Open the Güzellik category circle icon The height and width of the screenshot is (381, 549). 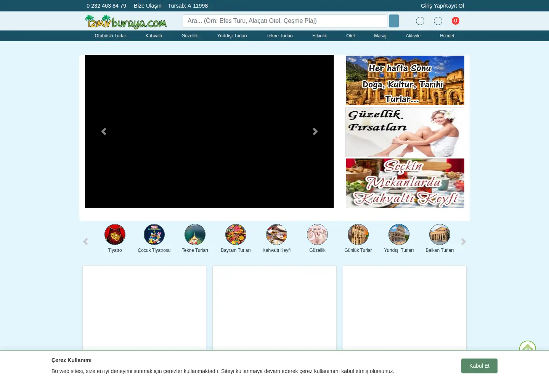point(317,234)
